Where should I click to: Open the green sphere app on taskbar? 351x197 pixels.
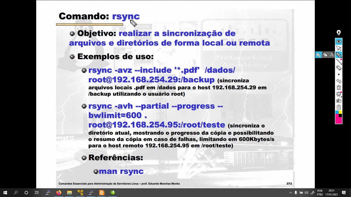(112, 193)
